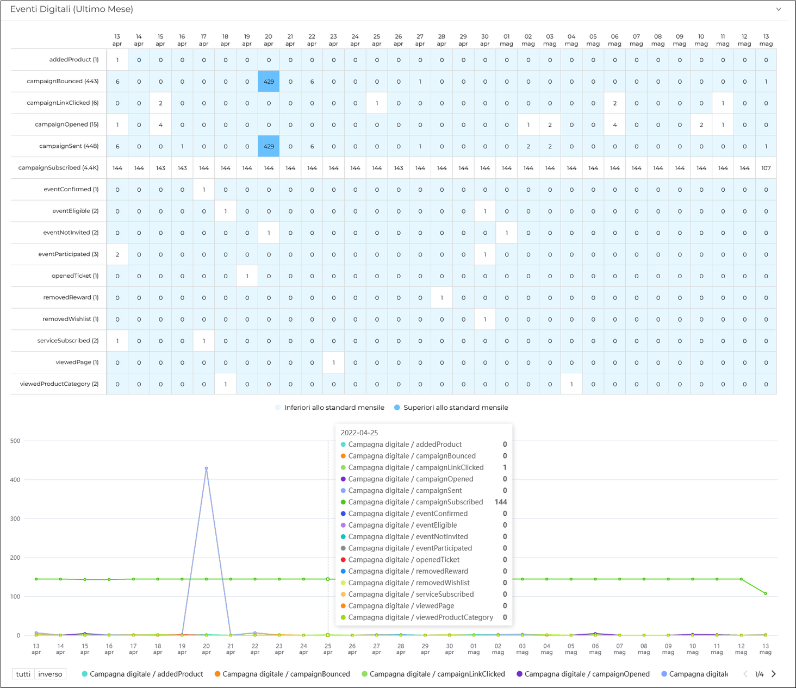Click the eventConfirmed (1) row label
796x688 pixels.
71,189
